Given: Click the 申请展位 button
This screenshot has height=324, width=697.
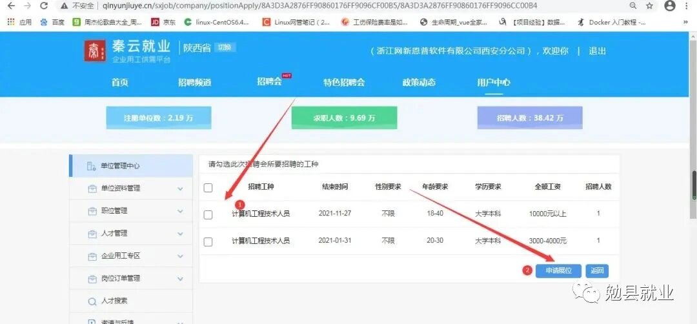Looking at the screenshot, I should click(x=558, y=271).
